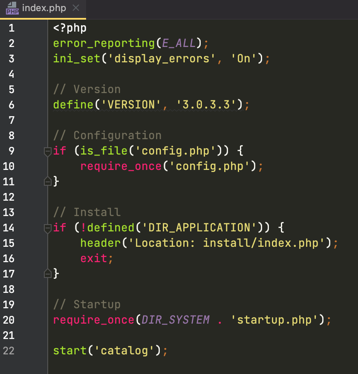Click the DIR_SYSTEM constant on line 20
This screenshot has height=374, width=358.
pyautogui.click(x=176, y=320)
